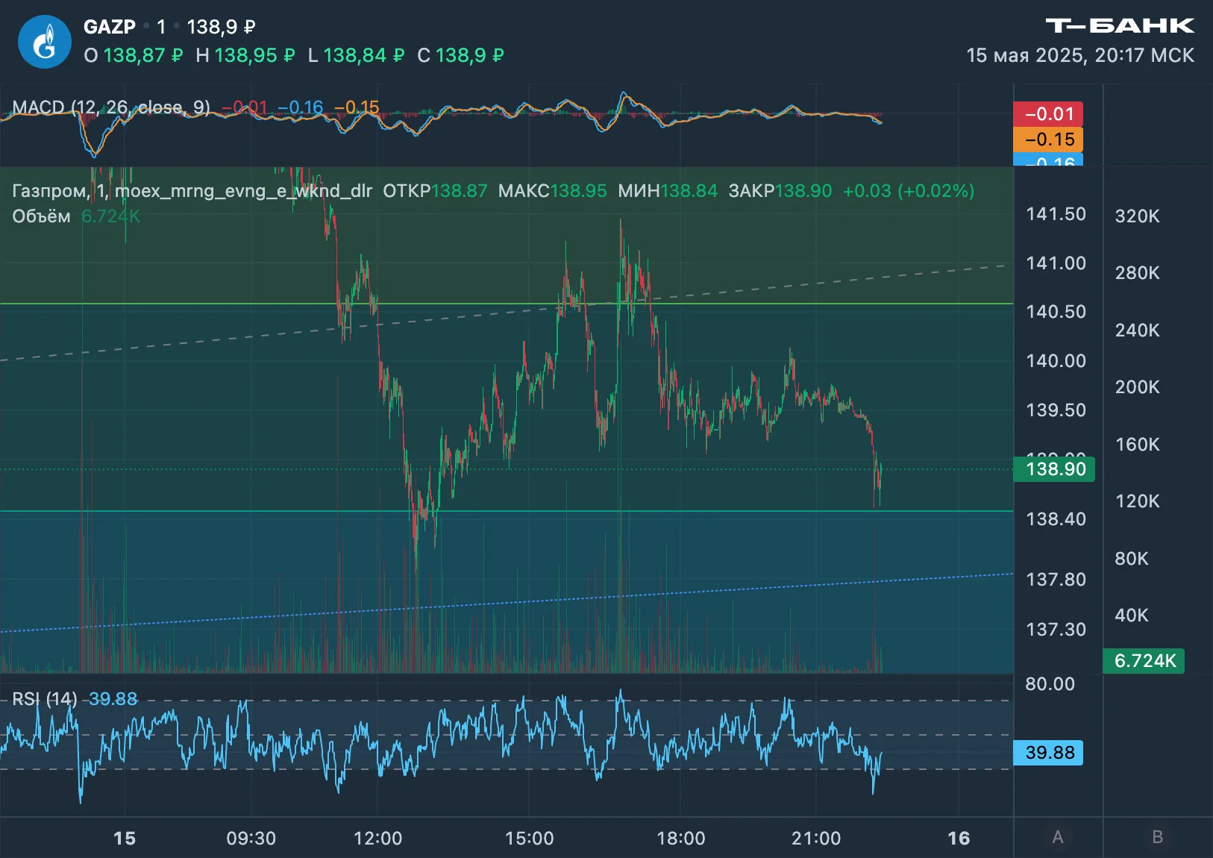
Task: Click date 16 on the time axis
Action: click(959, 839)
